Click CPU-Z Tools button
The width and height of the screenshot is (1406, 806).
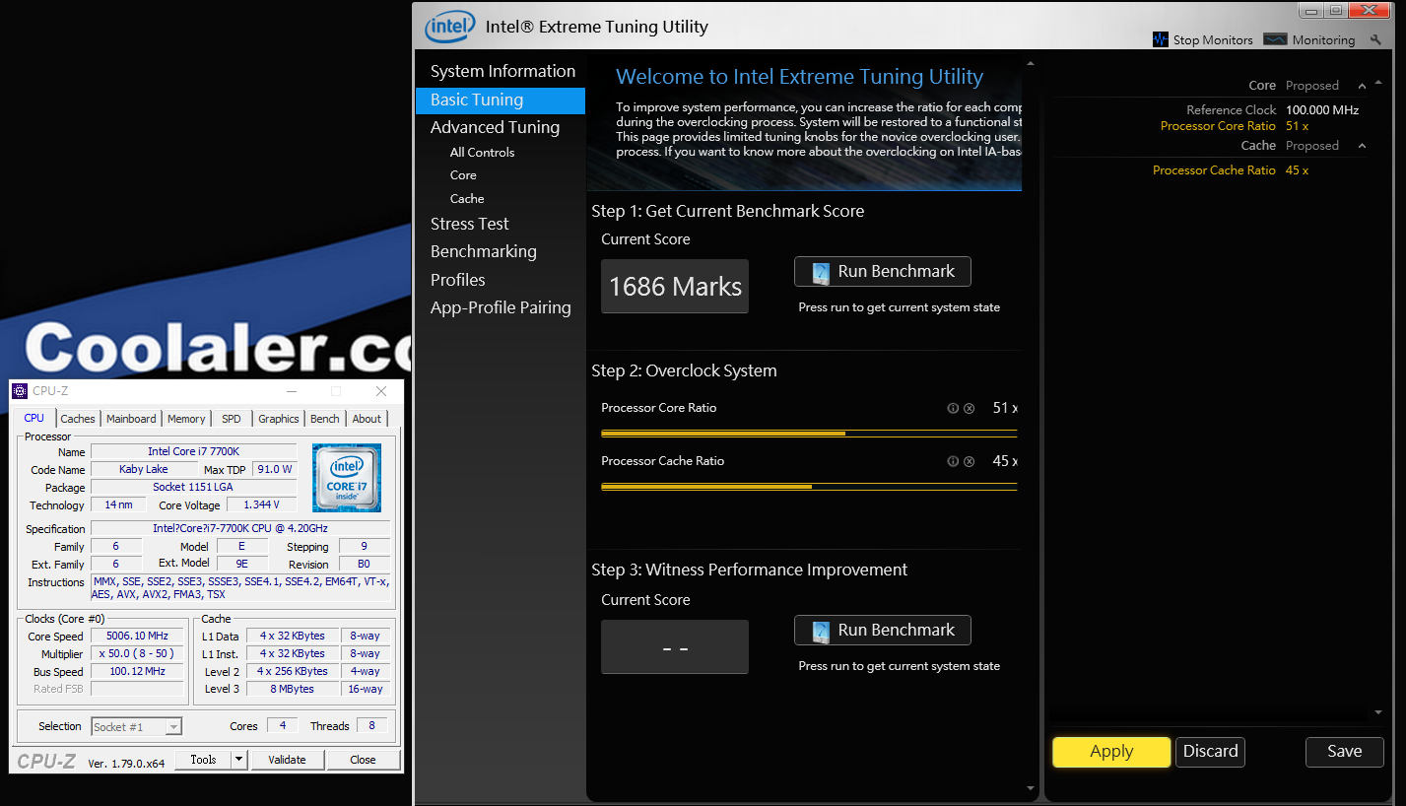203,760
